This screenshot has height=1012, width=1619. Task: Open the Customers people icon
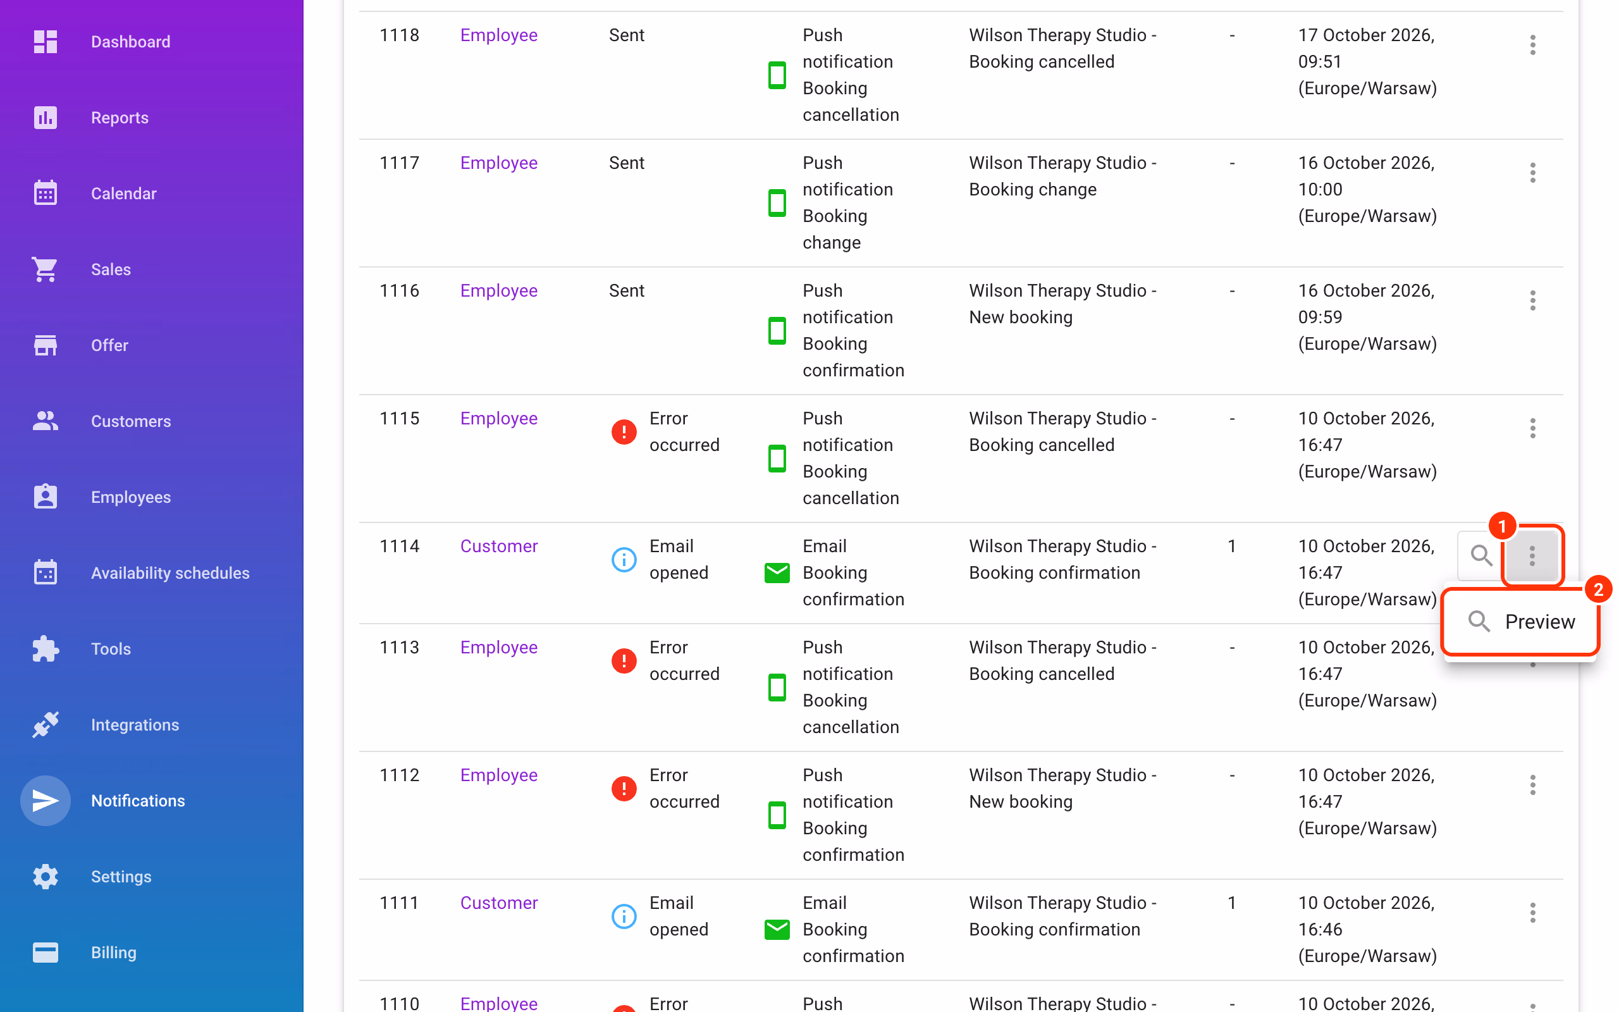(45, 421)
